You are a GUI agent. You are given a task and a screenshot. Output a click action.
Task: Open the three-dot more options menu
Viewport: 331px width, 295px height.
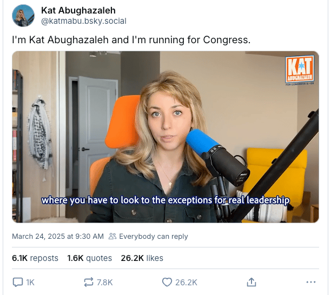(x=311, y=282)
